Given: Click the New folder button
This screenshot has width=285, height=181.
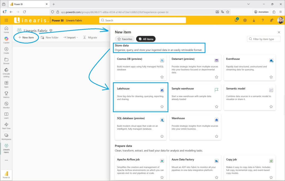Looking at the screenshot, I should click(50, 38).
